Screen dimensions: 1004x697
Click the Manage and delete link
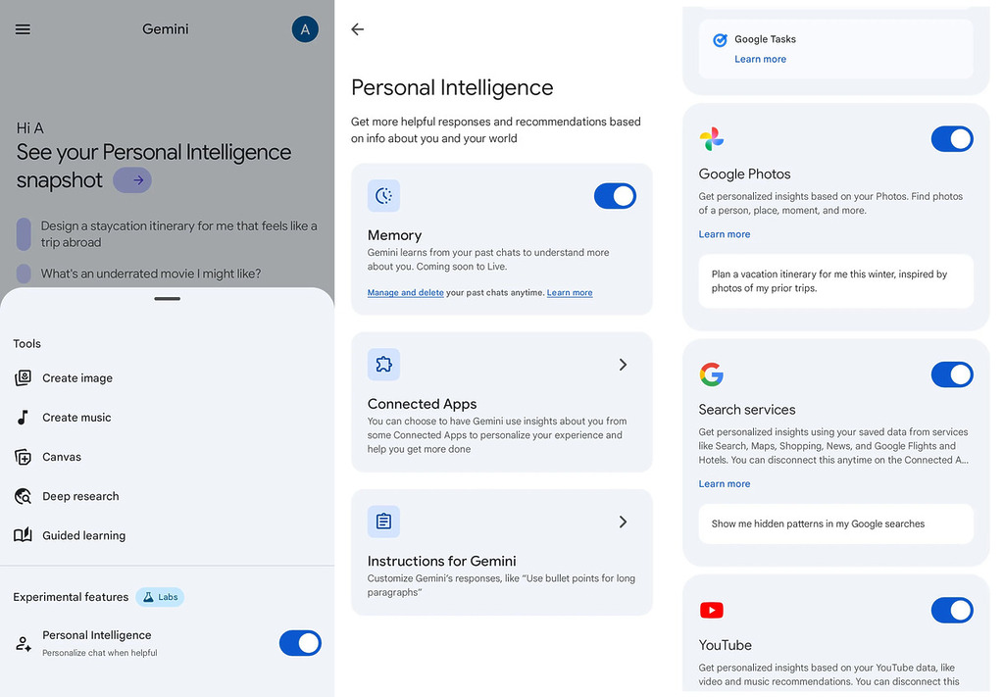(x=405, y=293)
